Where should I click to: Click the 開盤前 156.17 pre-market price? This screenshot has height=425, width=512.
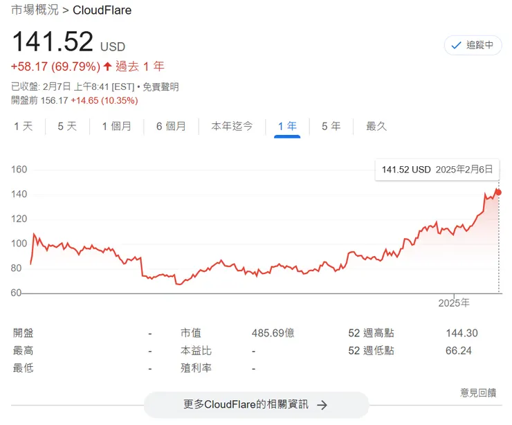coord(39,100)
